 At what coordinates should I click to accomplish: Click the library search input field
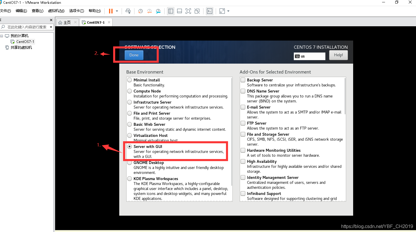27,27
